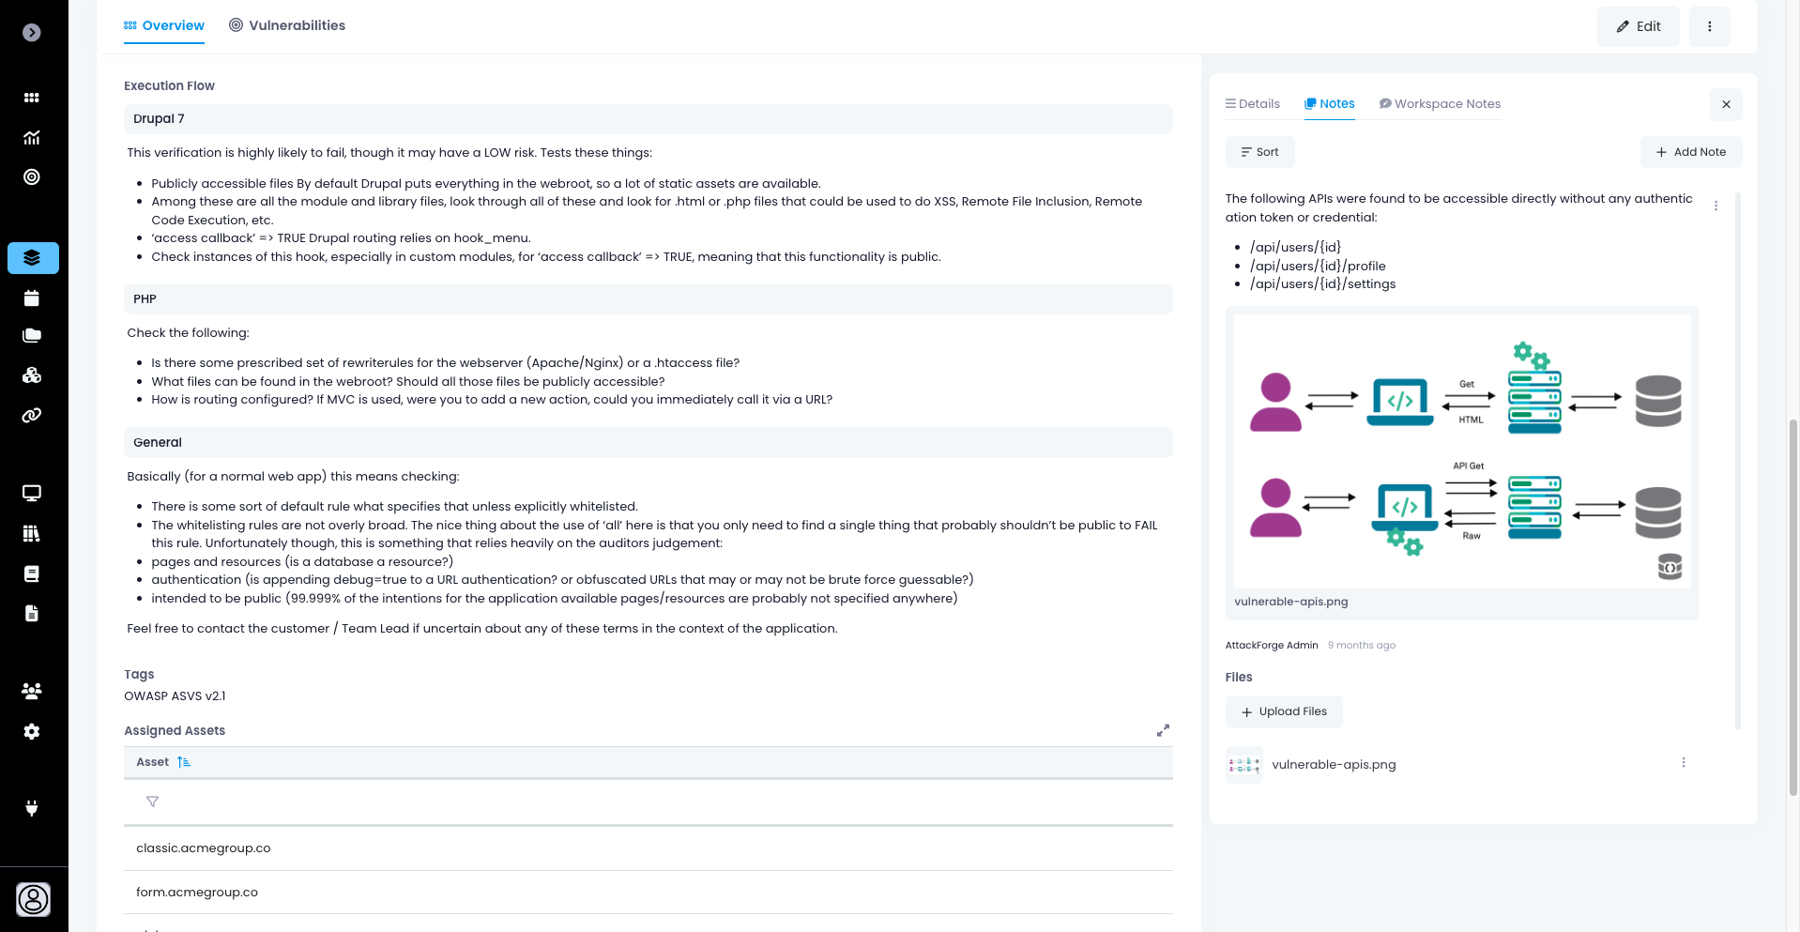Open the analytics chart icon in the sidebar

pyautogui.click(x=32, y=138)
